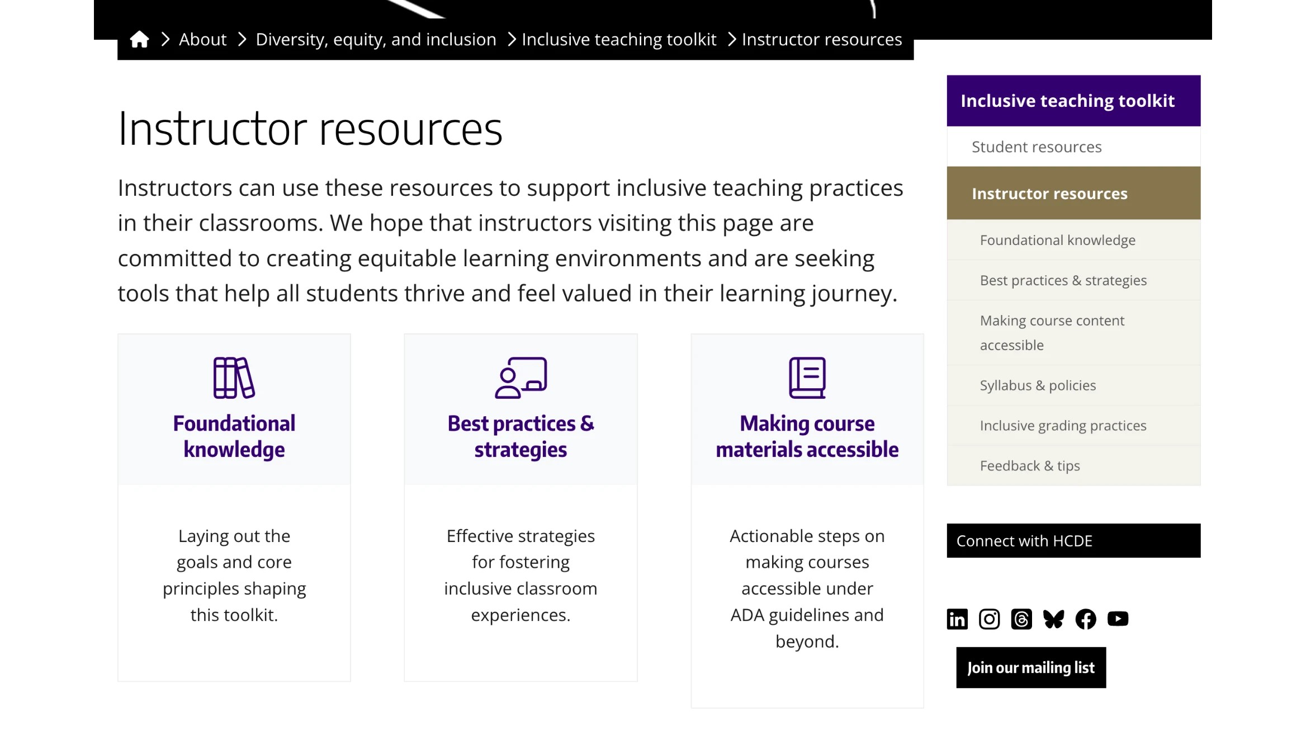Open Diversity, equity, and inclusion breadcrumb
The height and width of the screenshot is (735, 1306).
pyautogui.click(x=376, y=39)
